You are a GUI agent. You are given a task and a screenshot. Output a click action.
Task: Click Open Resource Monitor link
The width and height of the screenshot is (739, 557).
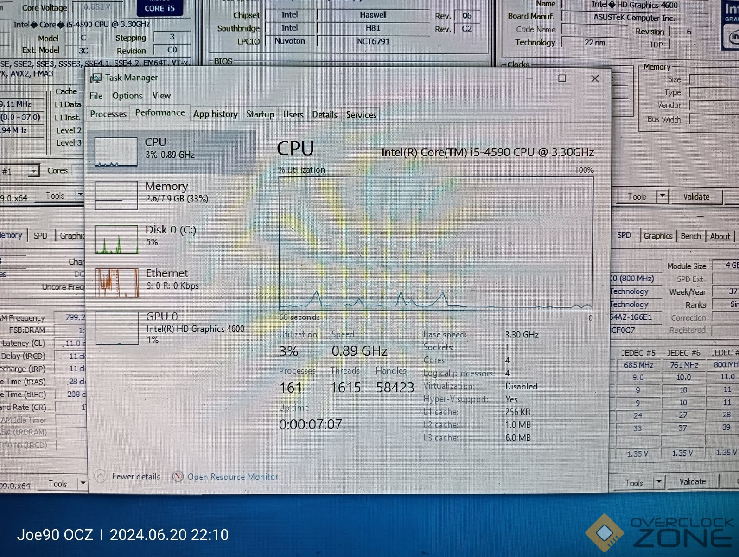[x=233, y=477]
